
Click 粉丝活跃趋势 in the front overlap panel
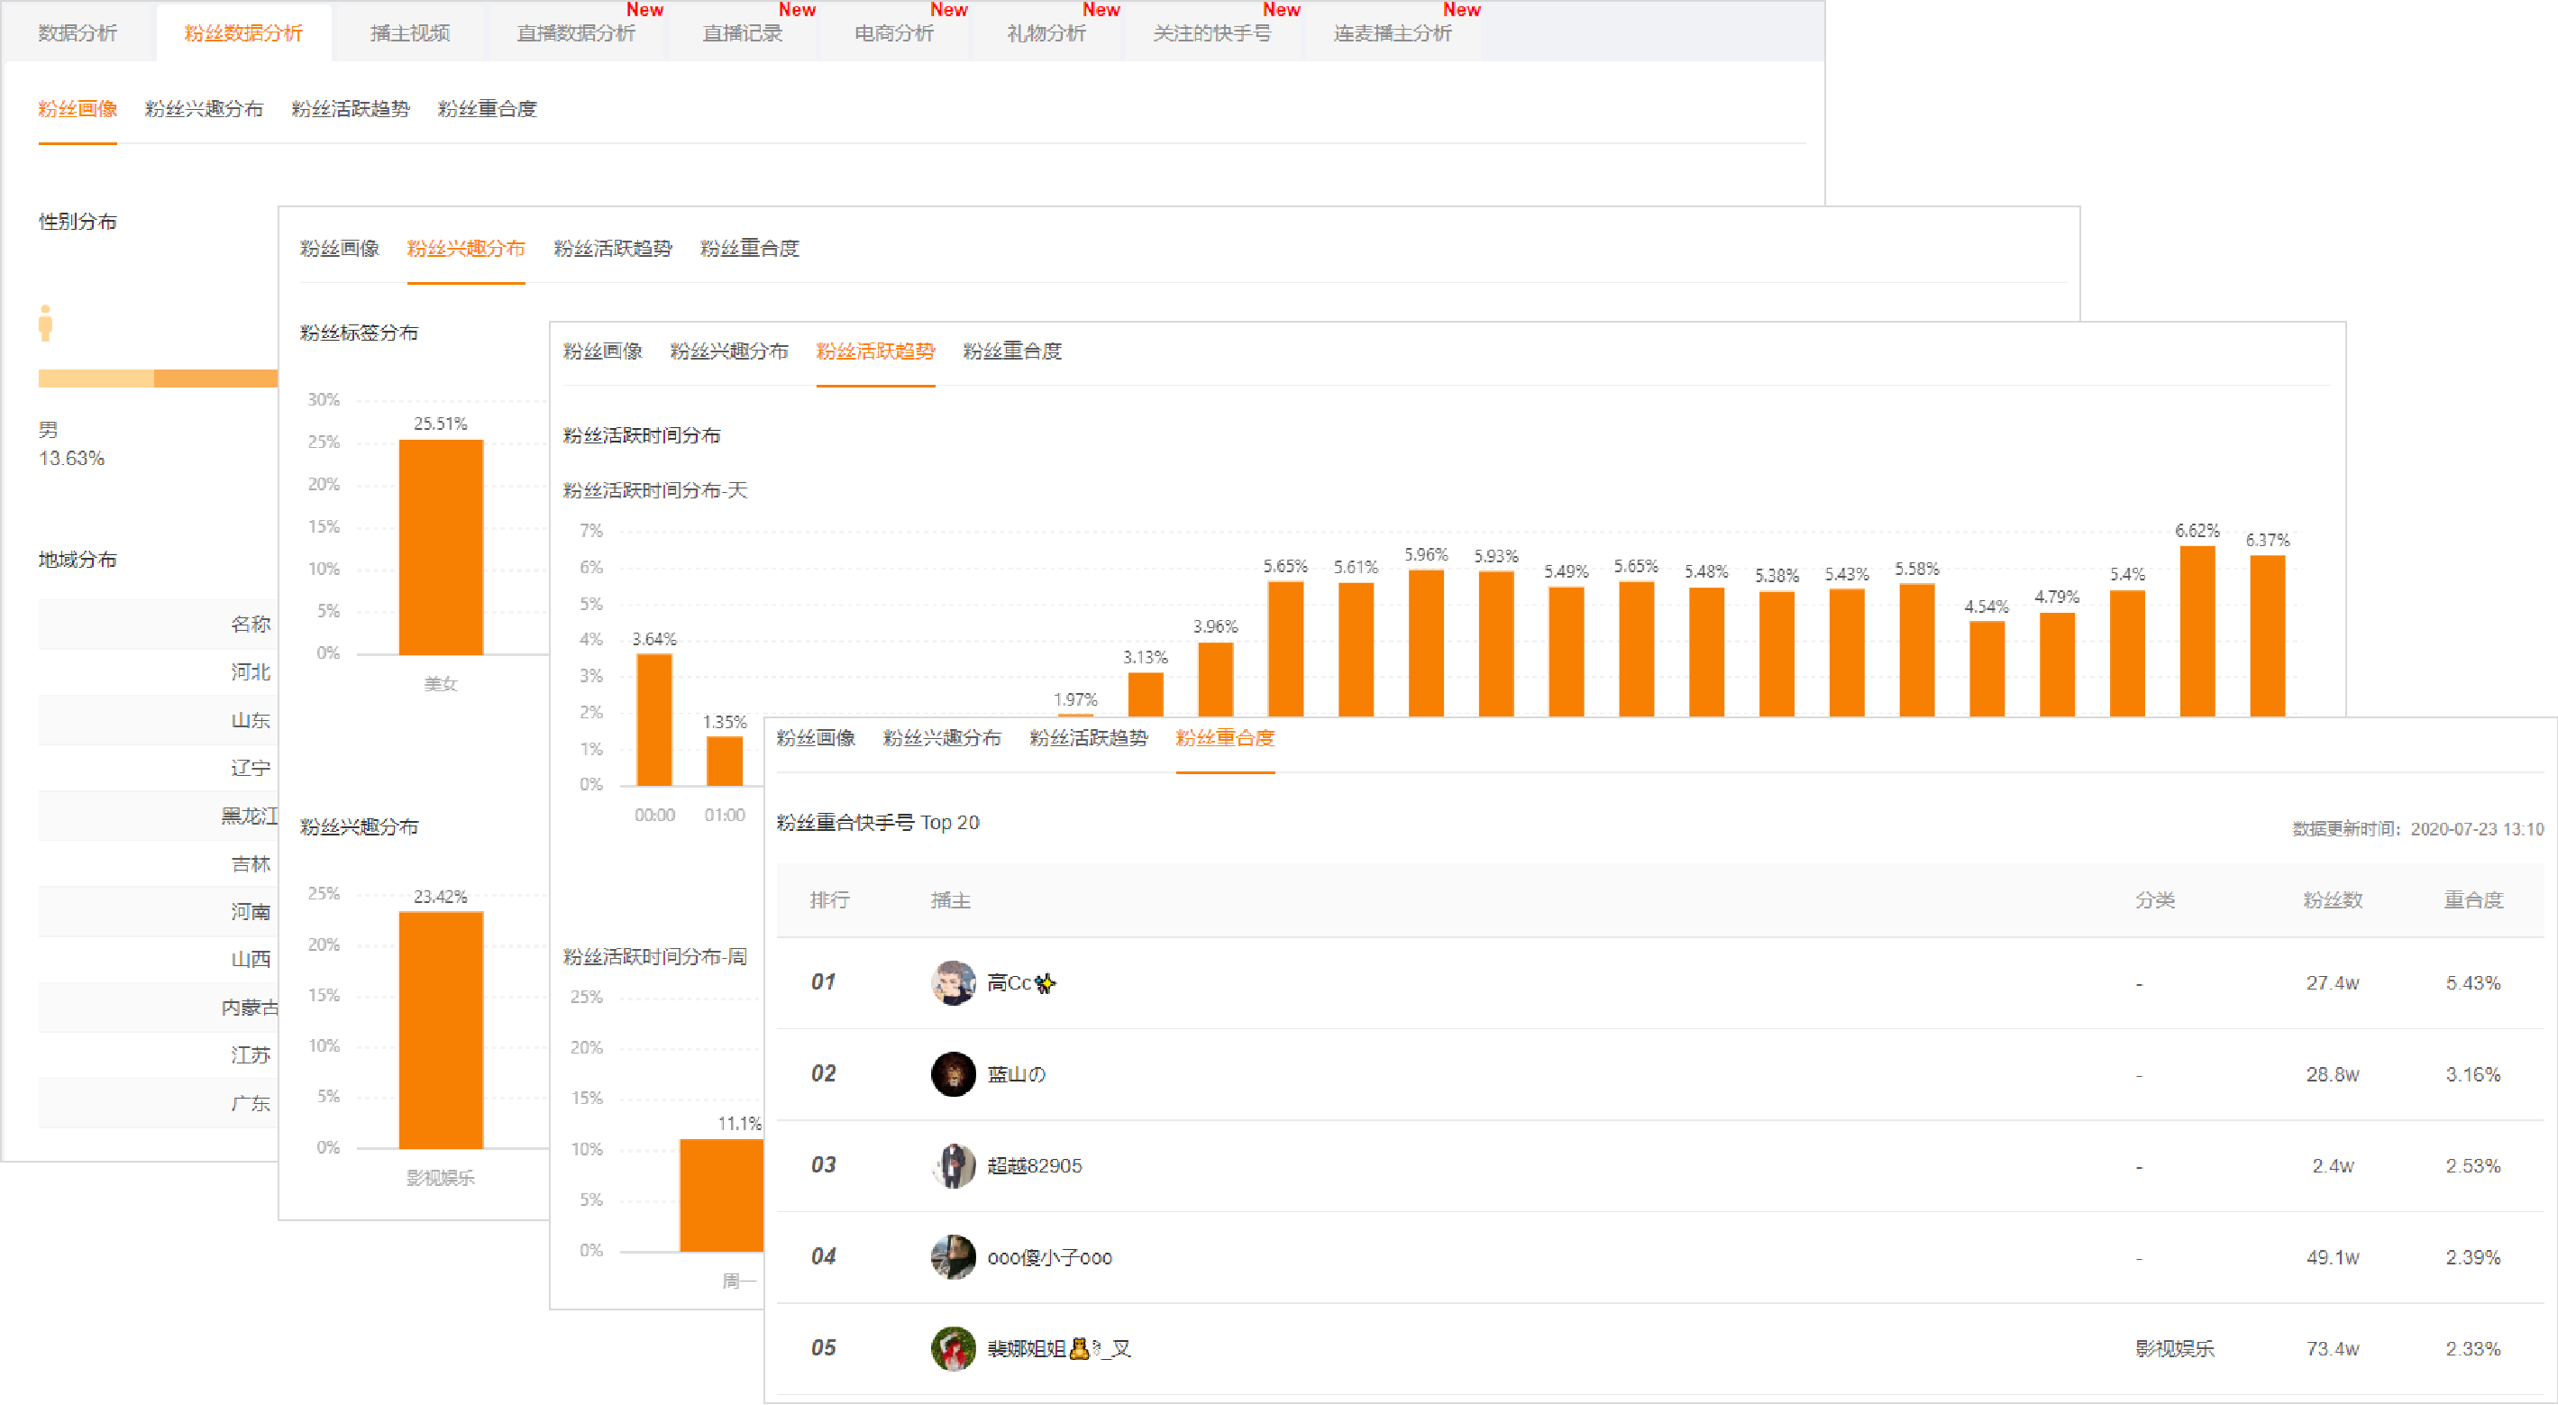[1088, 738]
